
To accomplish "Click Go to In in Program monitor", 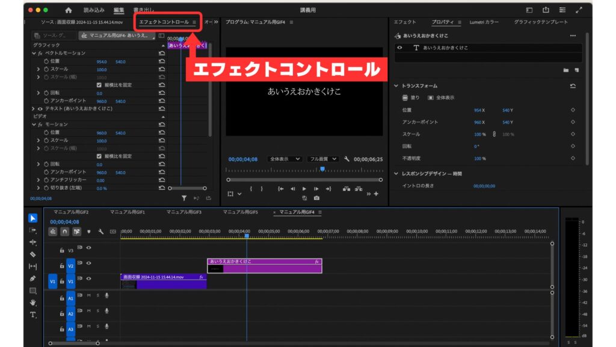I will [x=280, y=189].
